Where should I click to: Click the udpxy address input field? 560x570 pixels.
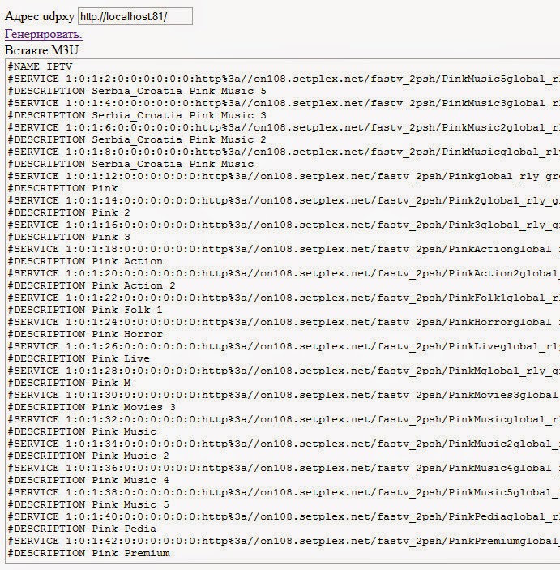[135, 16]
